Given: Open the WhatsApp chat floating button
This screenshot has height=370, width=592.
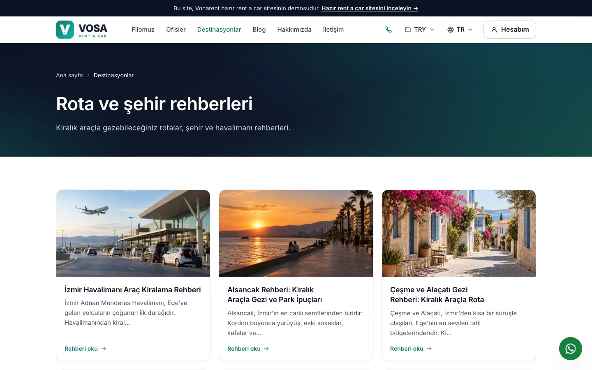Looking at the screenshot, I should pyautogui.click(x=571, y=349).
